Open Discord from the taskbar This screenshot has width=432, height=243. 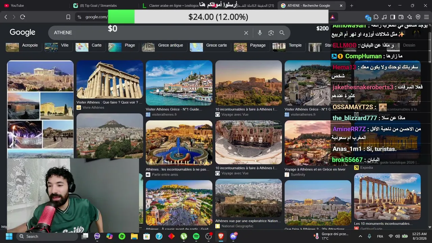(x=233, y=236)
